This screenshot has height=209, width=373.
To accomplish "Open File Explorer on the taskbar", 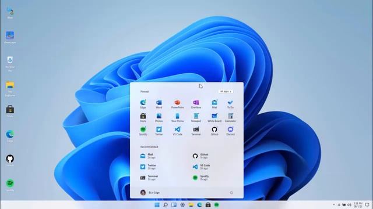I will click(191, 205).
